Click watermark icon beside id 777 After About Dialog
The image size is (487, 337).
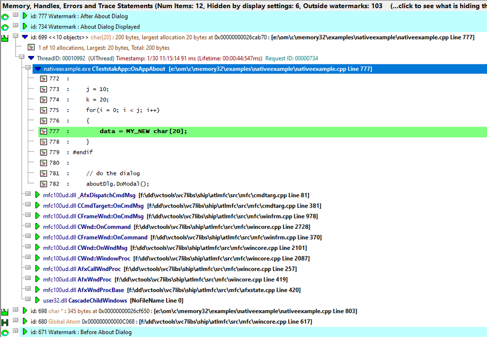tap(5, 17)
